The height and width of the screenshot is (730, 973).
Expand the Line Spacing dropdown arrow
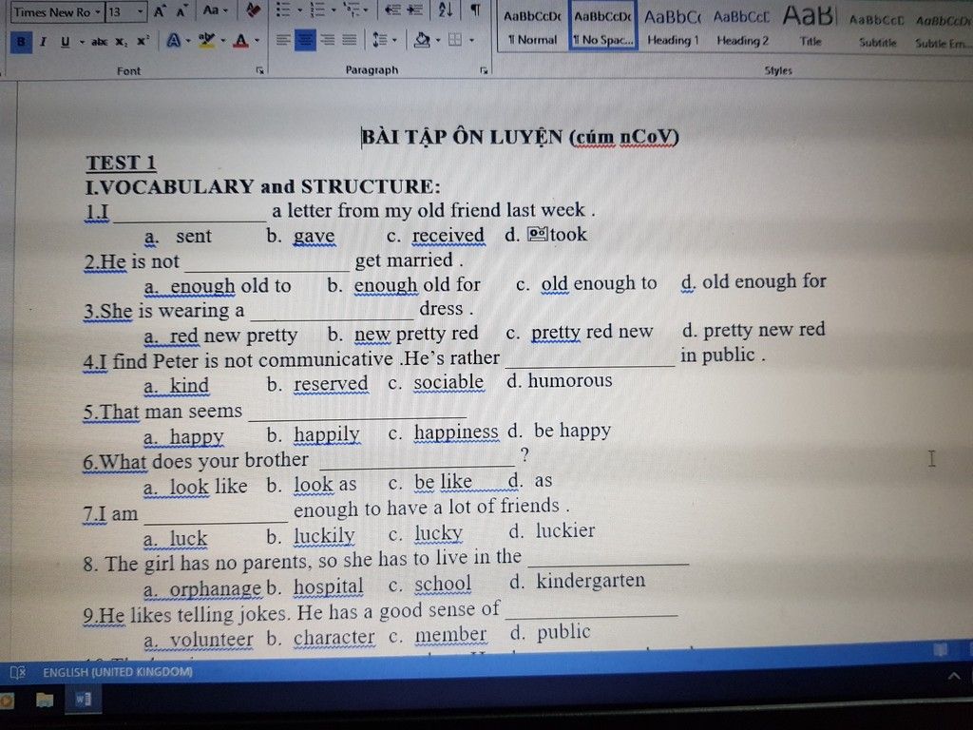[394, 41]
